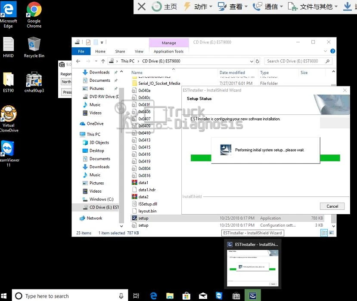Open Google Chrome desktop shortcut
This screenshot has width=357, height=301.
pos(34,15)
